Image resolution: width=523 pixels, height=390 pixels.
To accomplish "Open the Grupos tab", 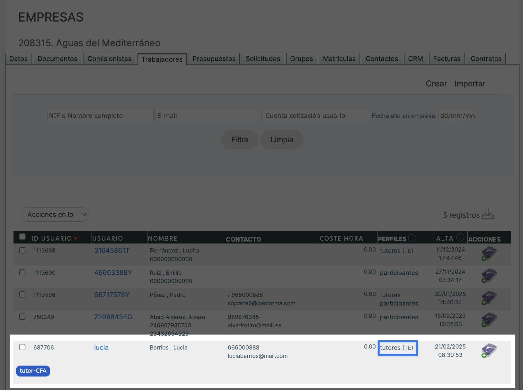I will [x=301, y=59].
